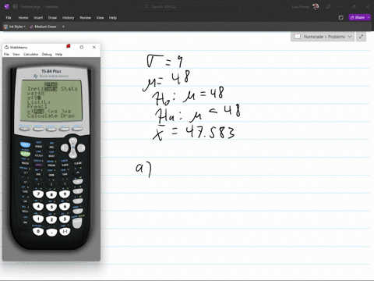Viewport: 374px width, 281px height.
Task: Open the Debug menu in Wabbitemu
Action: tap(47, 54)
